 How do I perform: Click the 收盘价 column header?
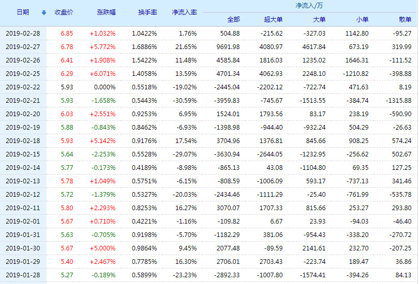(64, 12)
